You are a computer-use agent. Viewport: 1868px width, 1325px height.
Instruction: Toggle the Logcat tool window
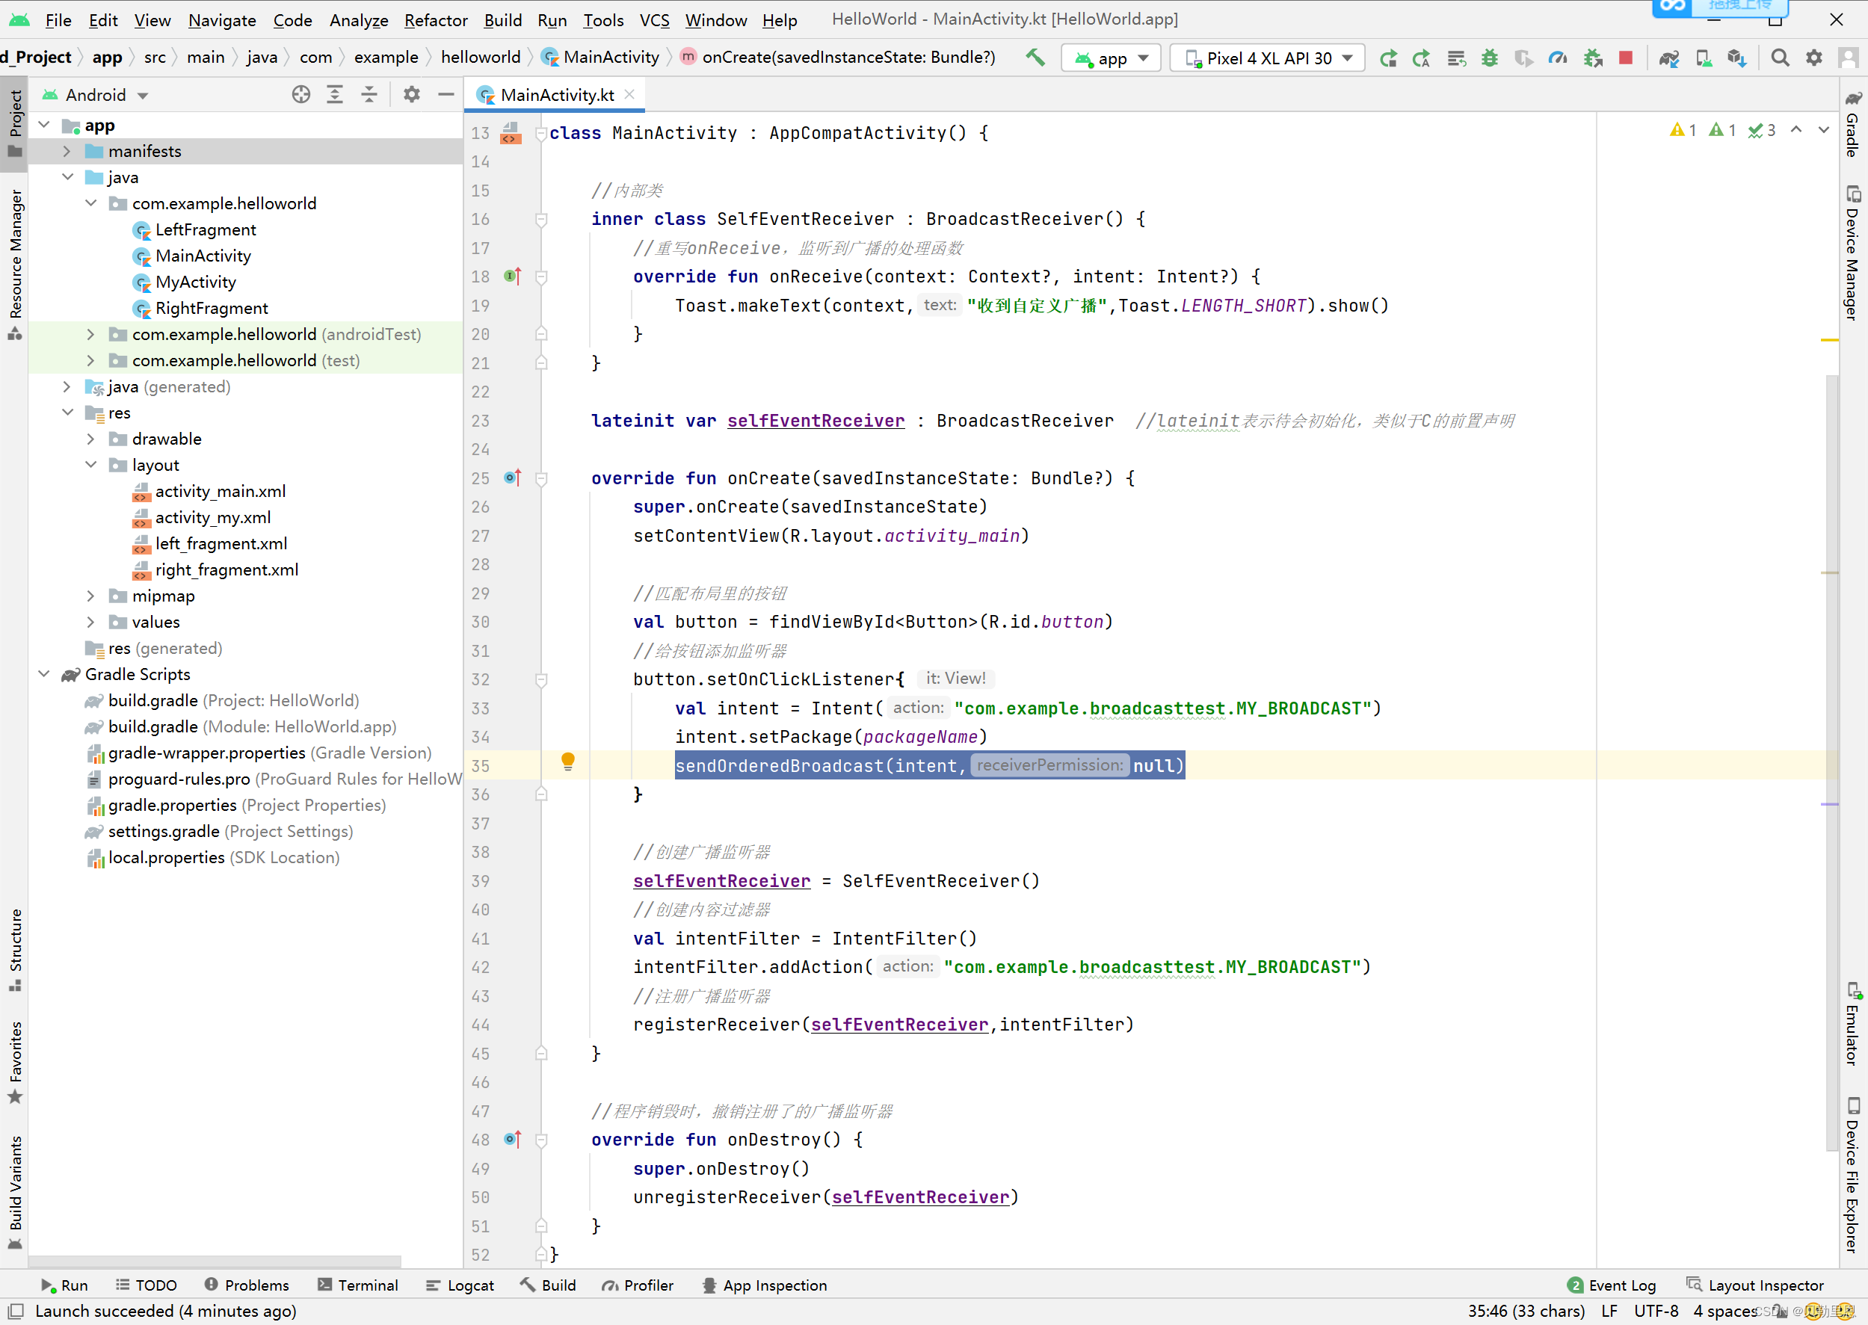tap(460, 1285)
